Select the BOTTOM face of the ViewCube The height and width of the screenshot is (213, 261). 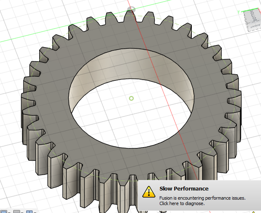tap(253, 16)
